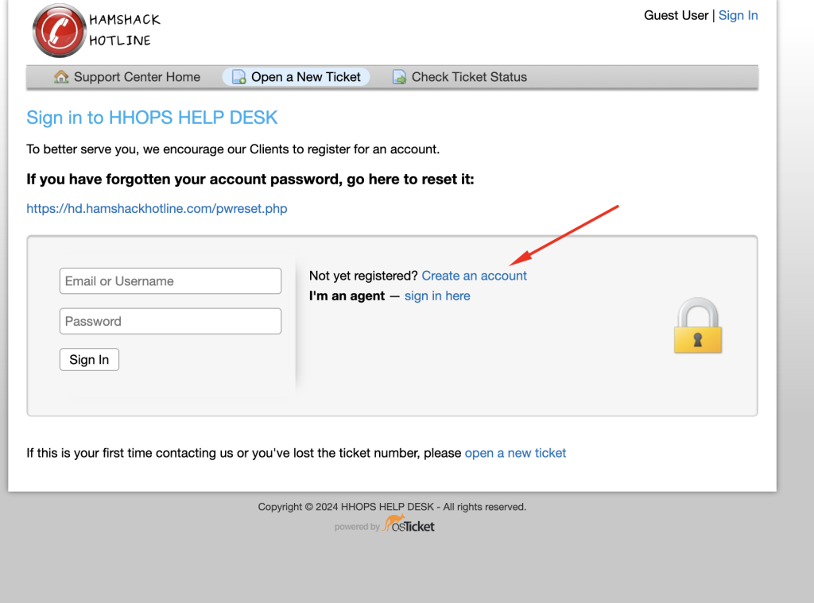This screenshot has height=603, width=814.
Task: Go to Support Center Home tab
Action: tap(137, 77)
